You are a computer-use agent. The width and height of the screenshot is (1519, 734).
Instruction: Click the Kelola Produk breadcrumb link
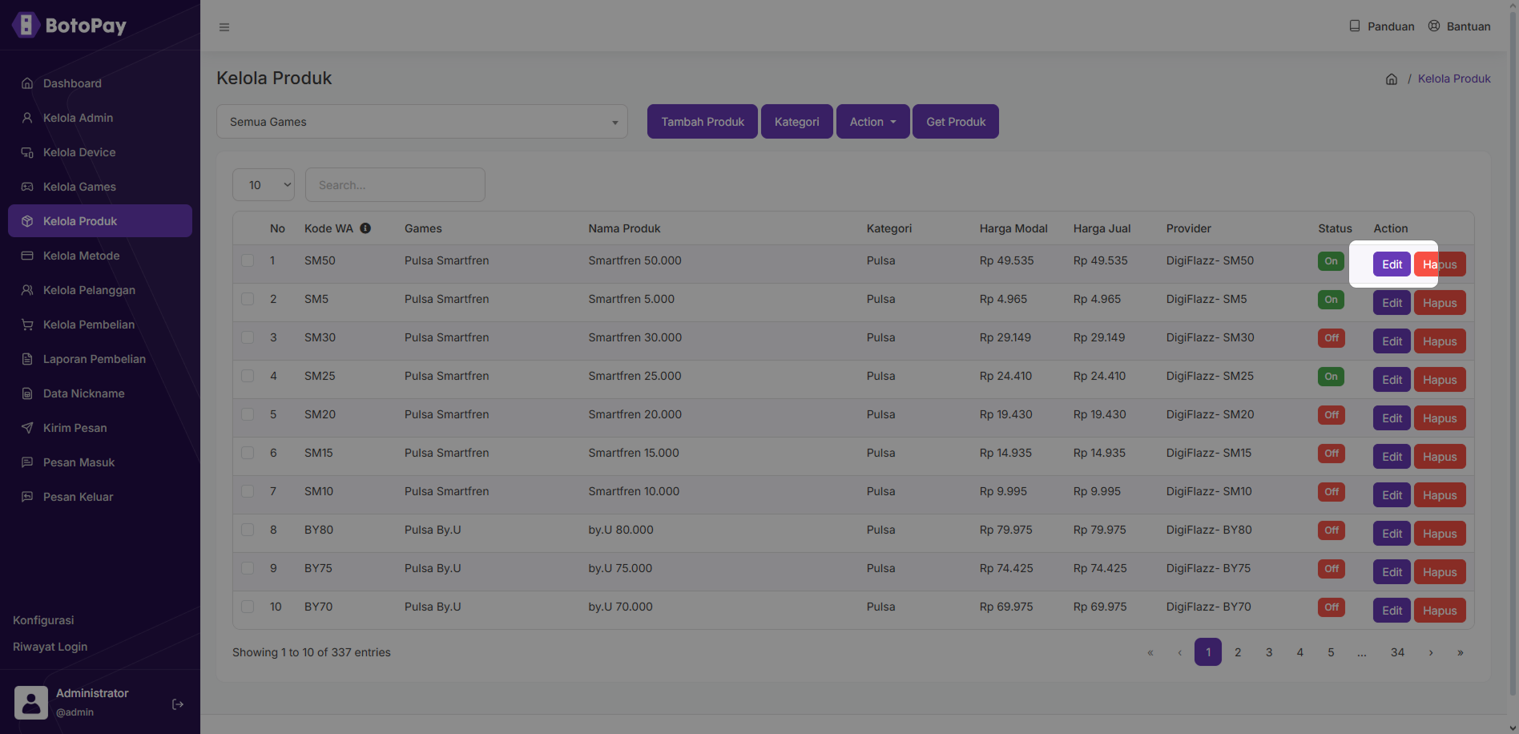(x=1454, y=79)
